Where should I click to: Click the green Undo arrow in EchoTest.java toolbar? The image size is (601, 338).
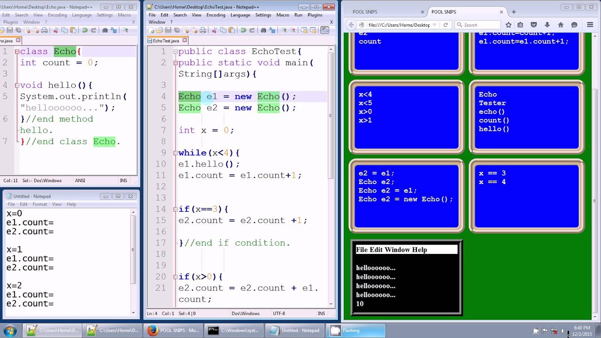243,30
